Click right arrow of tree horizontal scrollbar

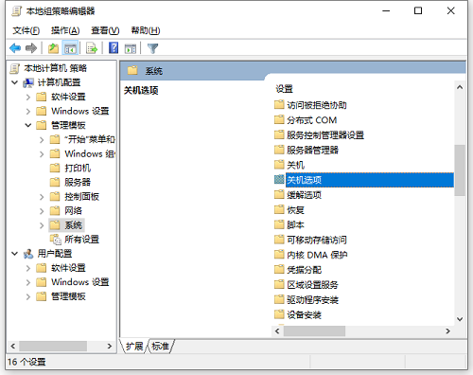tap(110, 347)
